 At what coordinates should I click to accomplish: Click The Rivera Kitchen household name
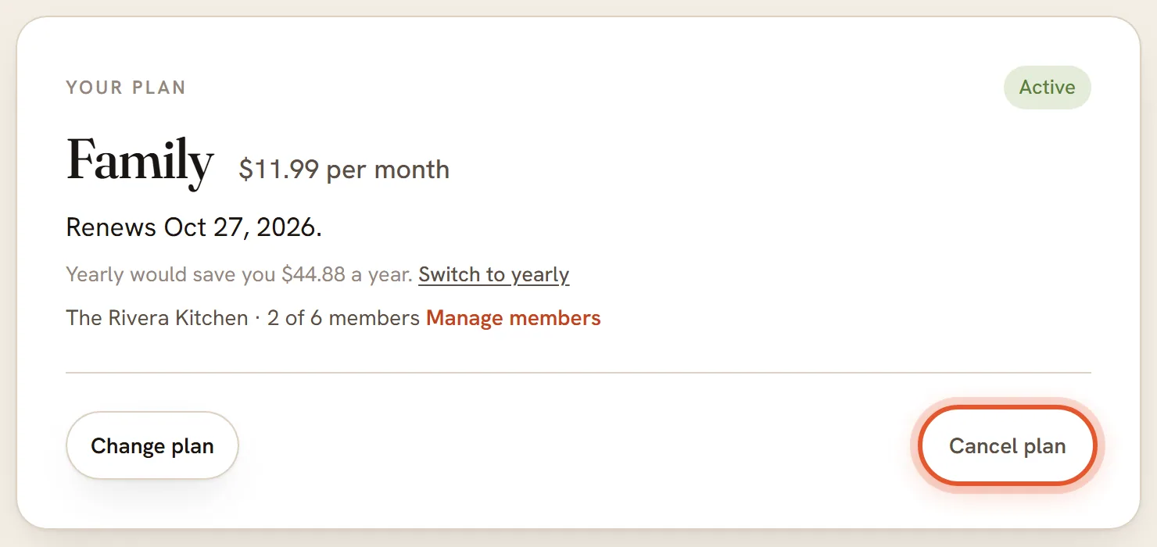[157, 318]
